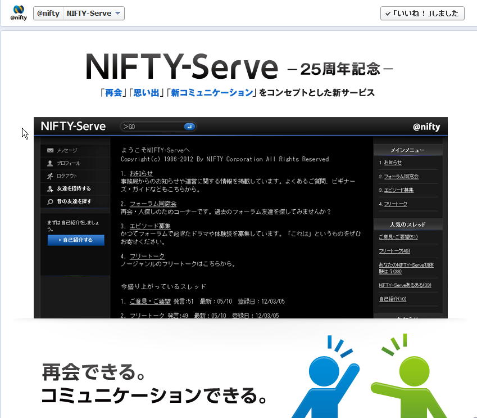
Task: Click into the >GO command input field
Action: (x=153, y=127)
